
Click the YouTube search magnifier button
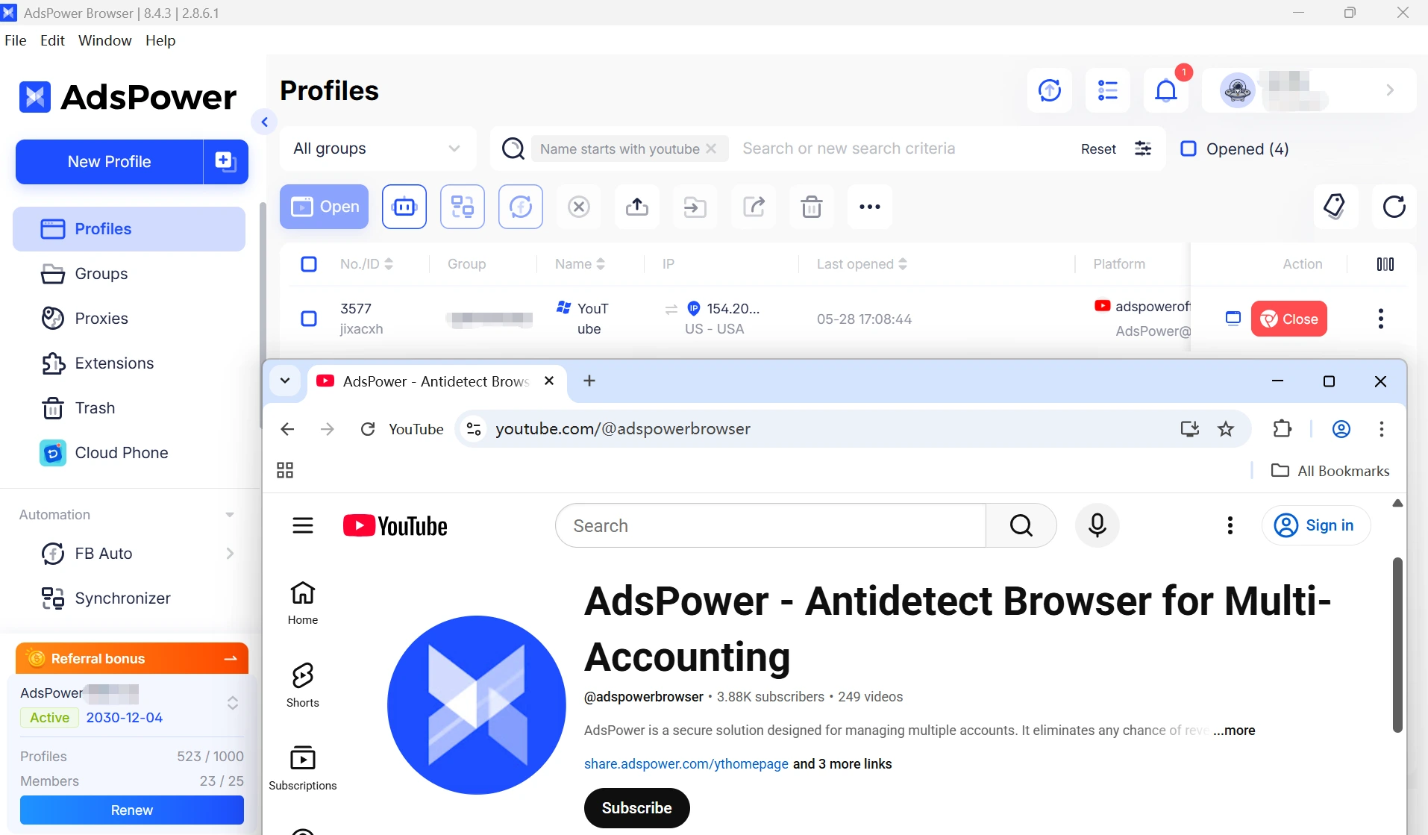coord(1021,525)
